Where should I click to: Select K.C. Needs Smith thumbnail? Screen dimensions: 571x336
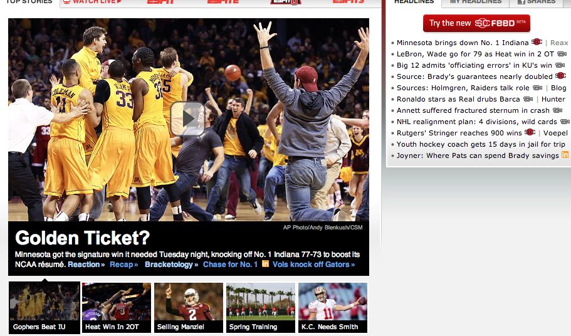(333, 307)
